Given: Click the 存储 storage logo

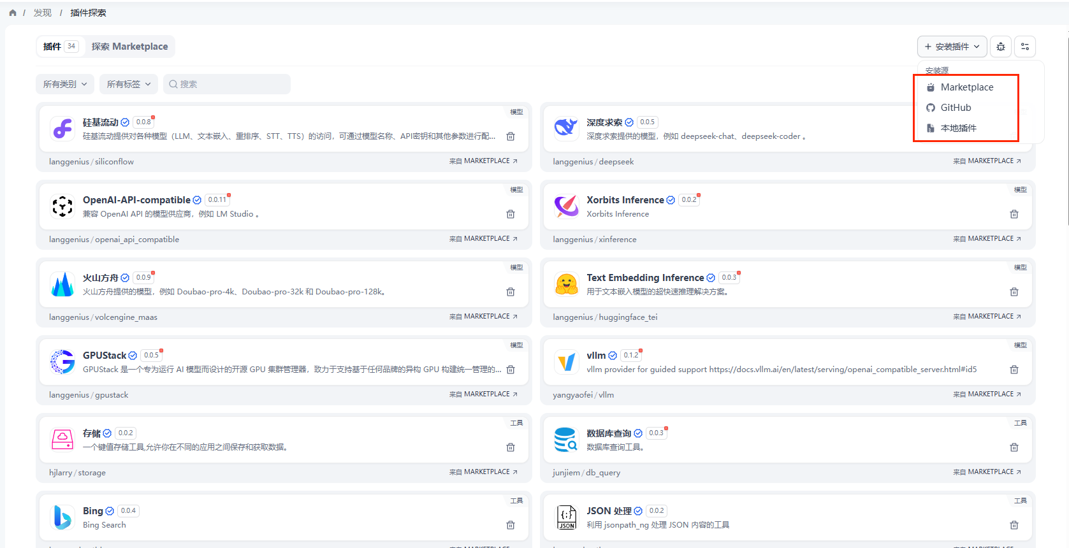Looking at the screenshot, I should click(62, 440).
